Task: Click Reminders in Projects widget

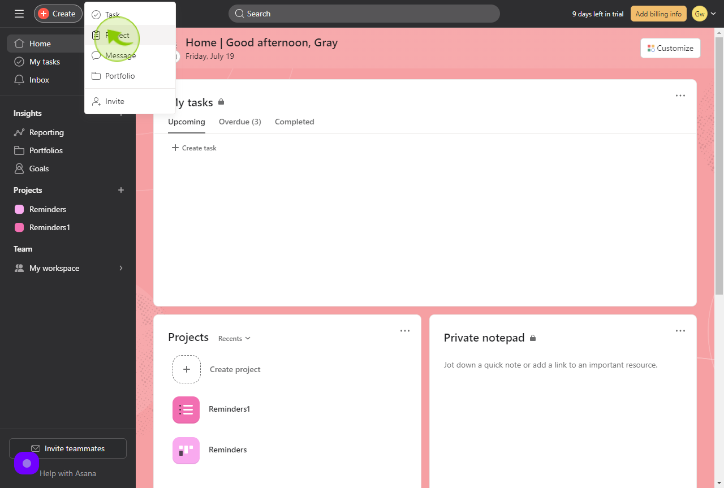Action: pyautogui.click(x=228, y=450)
